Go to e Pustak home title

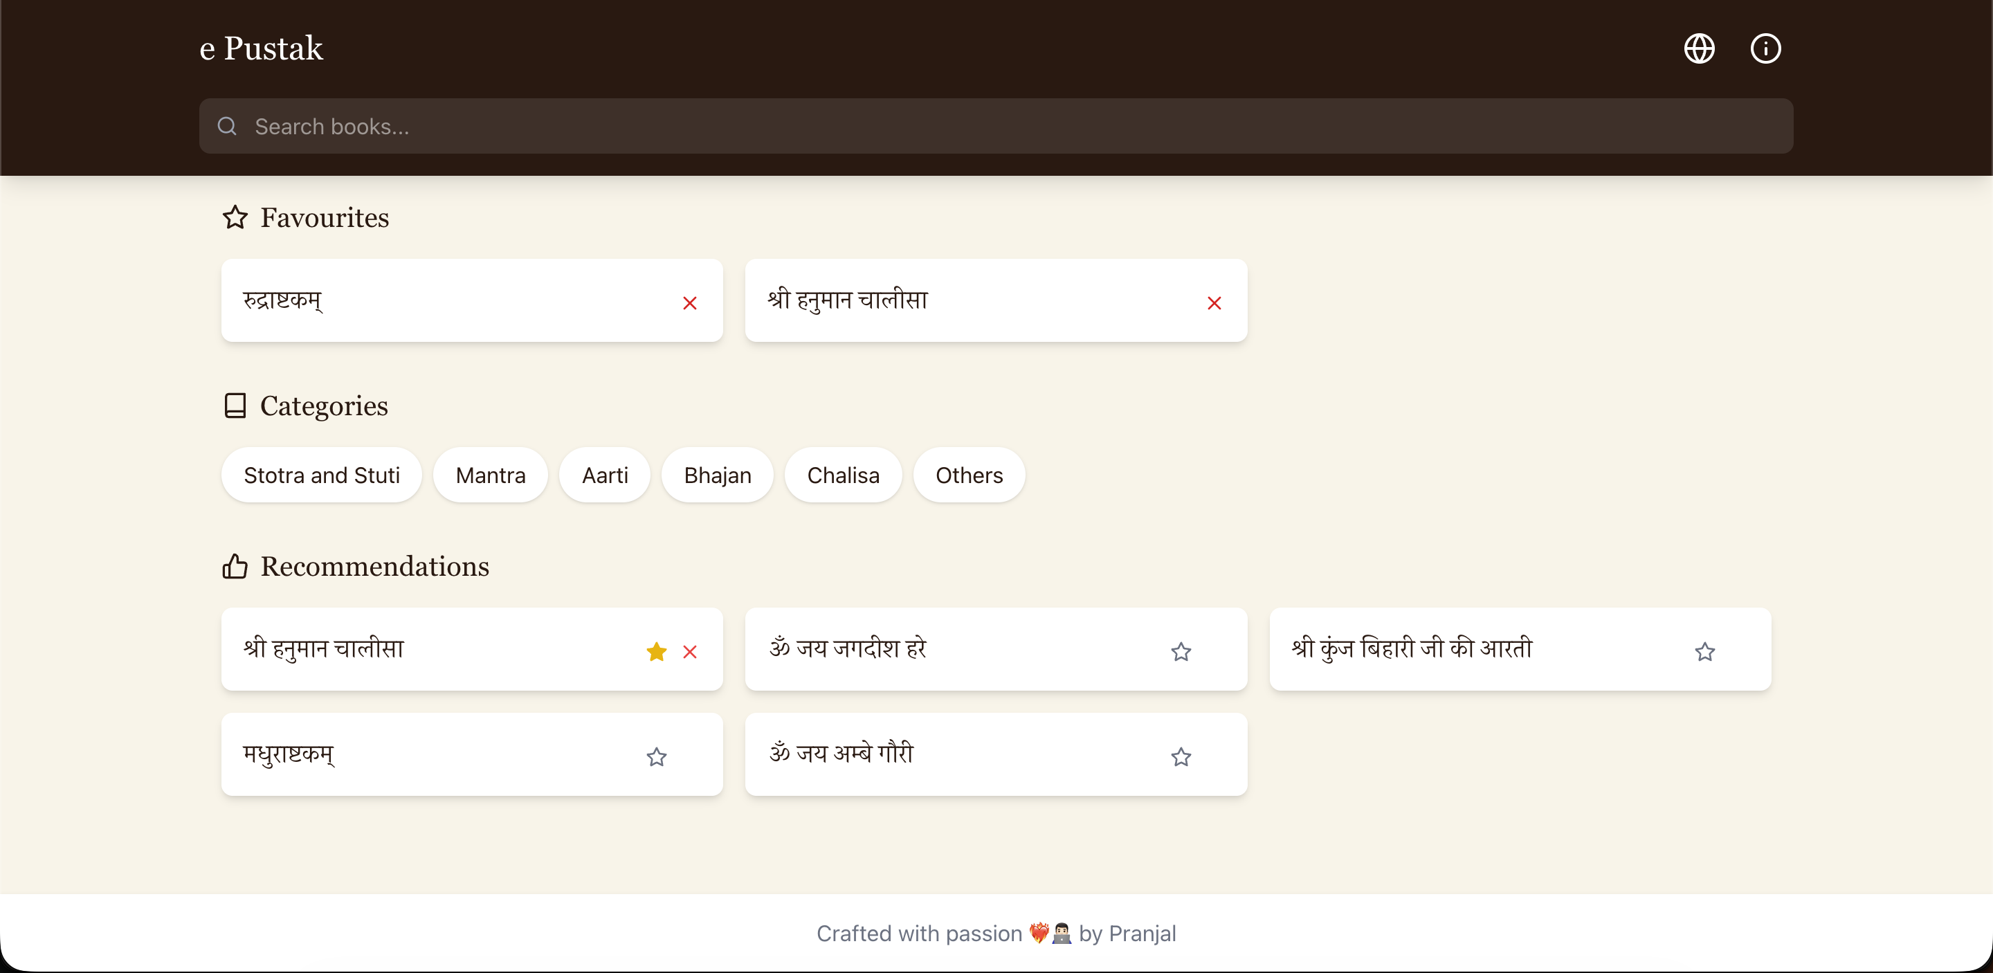tap(261, 48)
